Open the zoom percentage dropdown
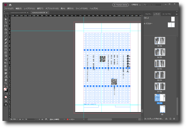Screen dimensions: 187x129 [x=17, y=119]
